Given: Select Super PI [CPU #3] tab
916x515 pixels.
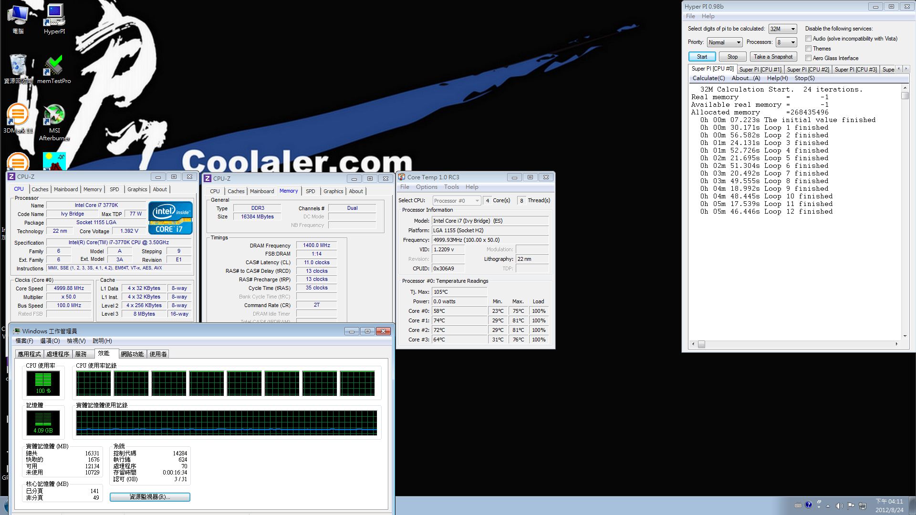Looking at the screenshot, I should (x=855, y=70).
